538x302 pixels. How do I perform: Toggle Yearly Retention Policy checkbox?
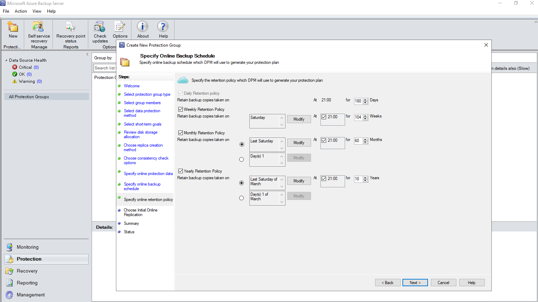click(180, 171)
